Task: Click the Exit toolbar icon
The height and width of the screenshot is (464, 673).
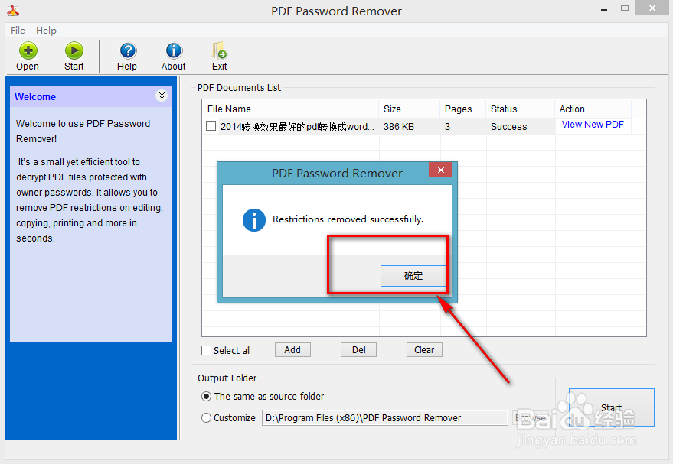Action: click(x=219, y=56)
